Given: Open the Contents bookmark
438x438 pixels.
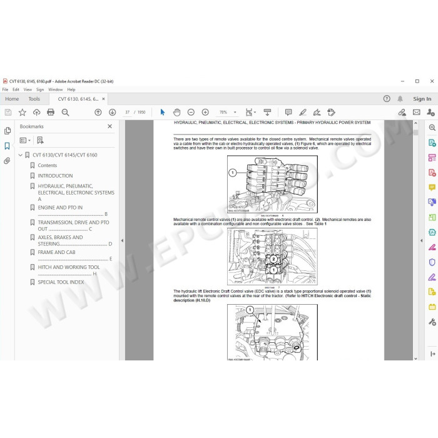Looking at the screenshot, I should pos(47,165).
